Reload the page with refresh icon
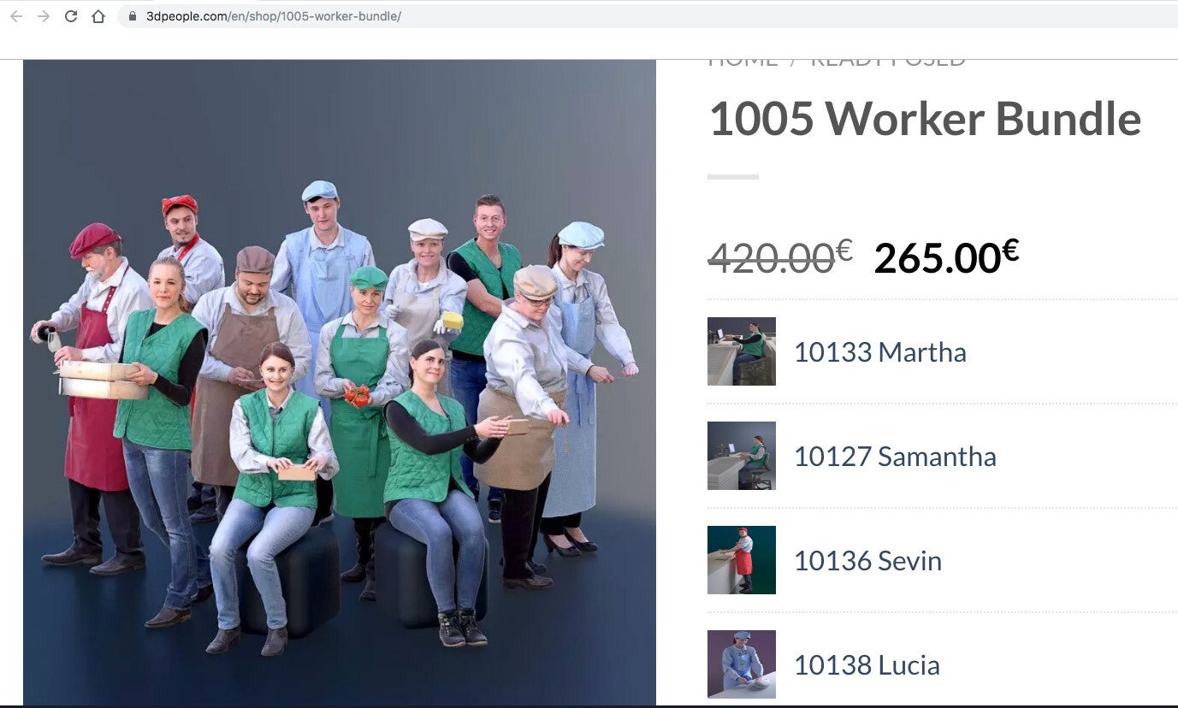The height and width of the screenshot is (708, 1178). coord(71,16)
